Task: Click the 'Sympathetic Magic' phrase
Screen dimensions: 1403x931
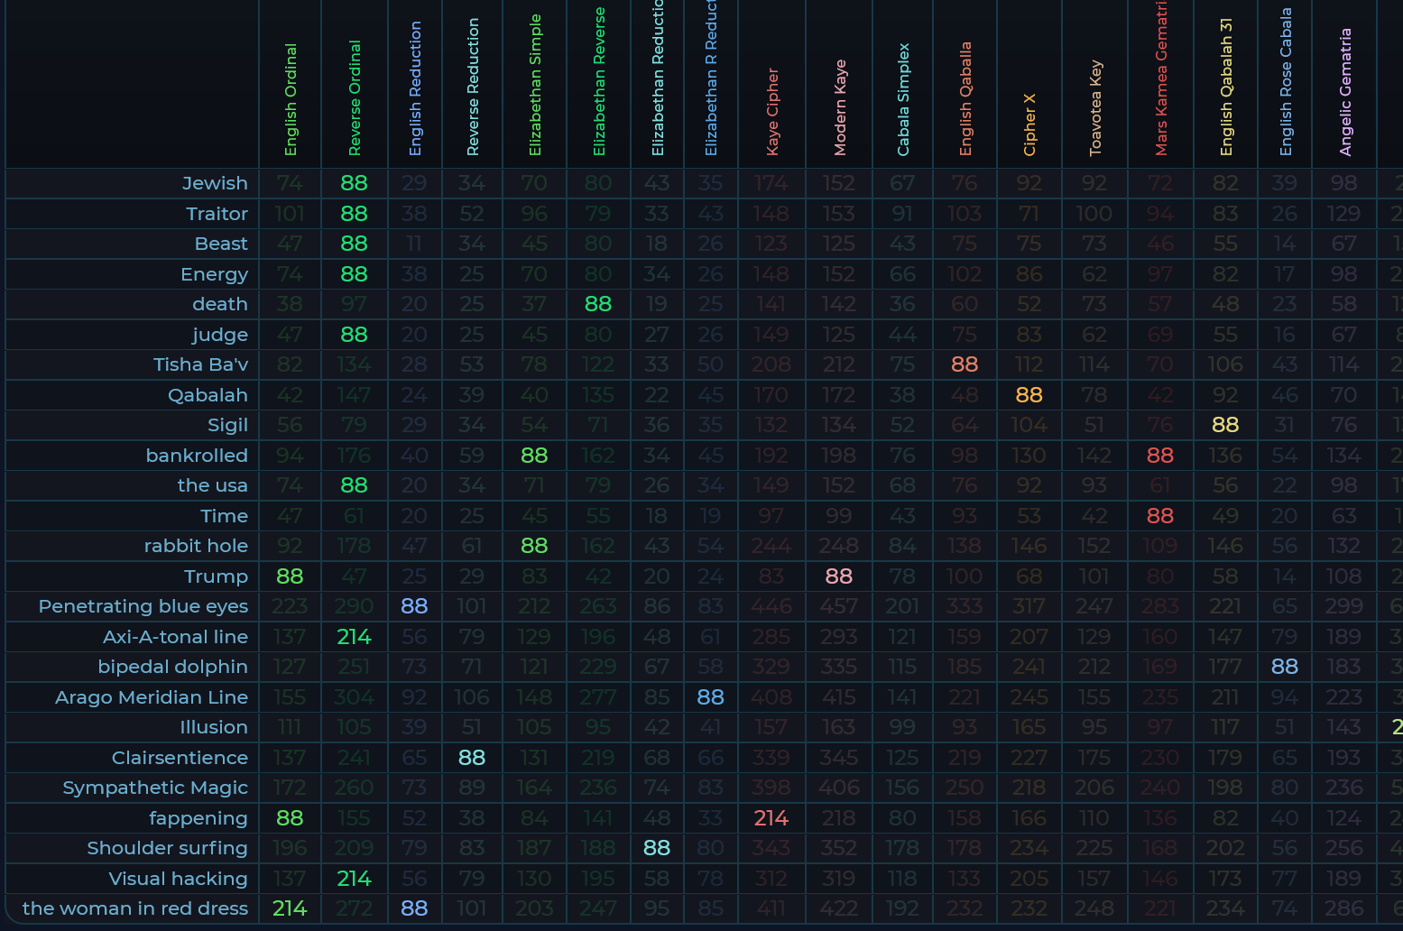Action: (x=154, y=788)
